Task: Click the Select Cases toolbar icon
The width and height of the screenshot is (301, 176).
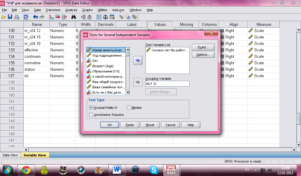Action: tap(112, 17)
